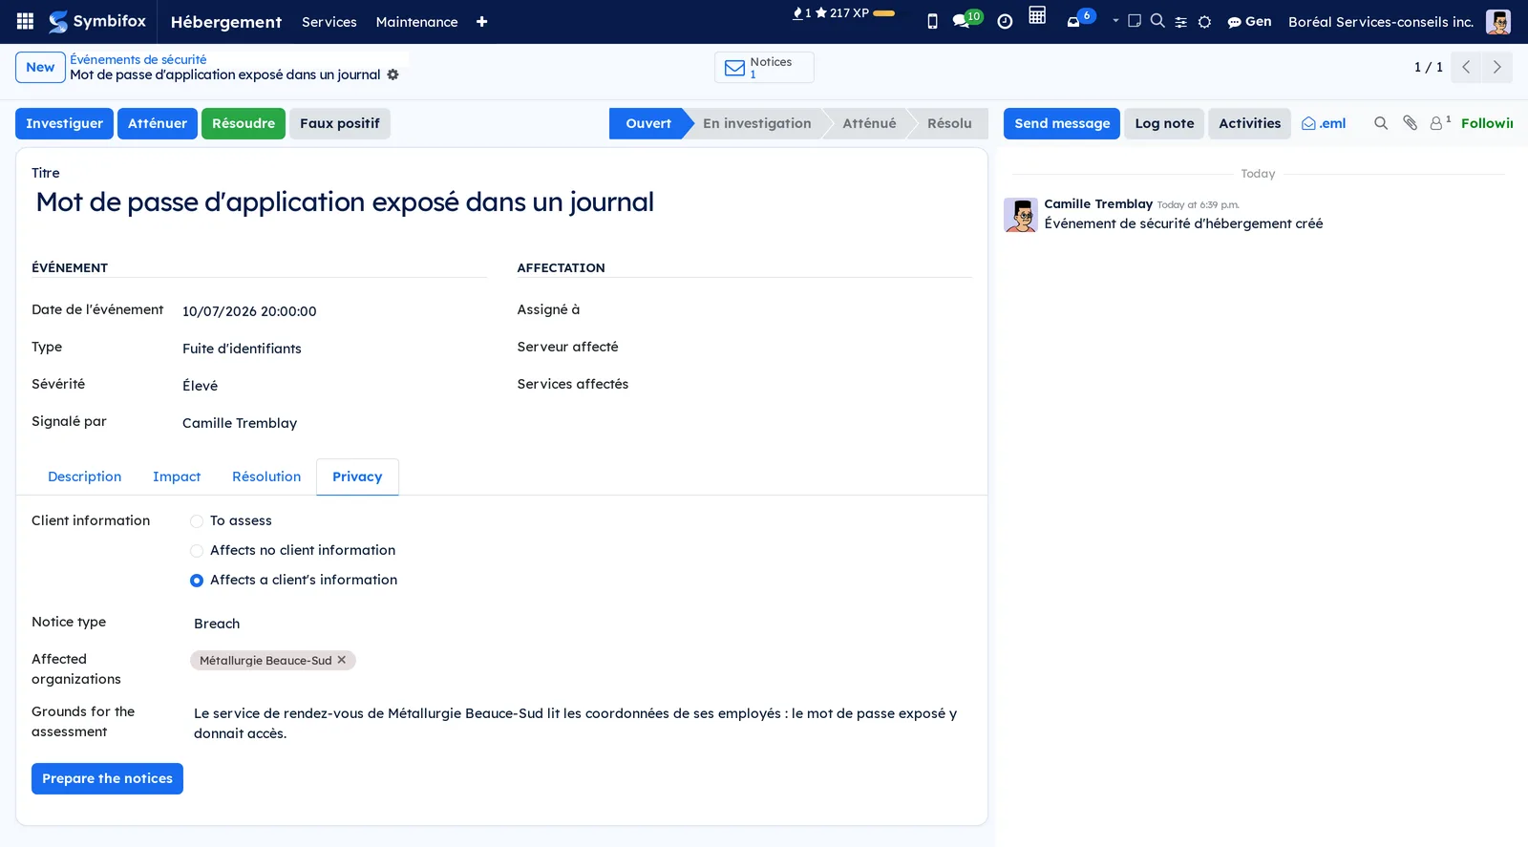Open the sliders settings icon in navbar
1528x847 pixels.
[1181, 22]
